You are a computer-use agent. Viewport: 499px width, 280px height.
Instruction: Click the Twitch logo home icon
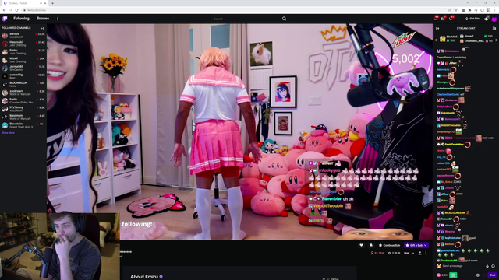(x=5, y=19)
